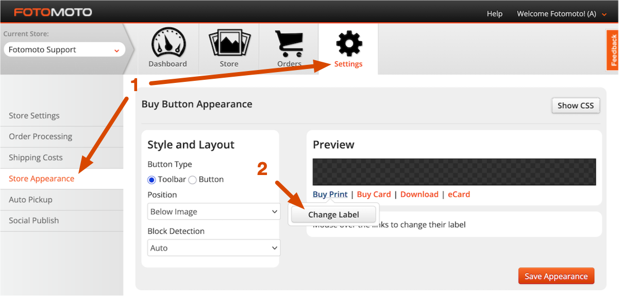Open Store Settings in sidebar
The image size is (619, 296).
tap(34, 116)
